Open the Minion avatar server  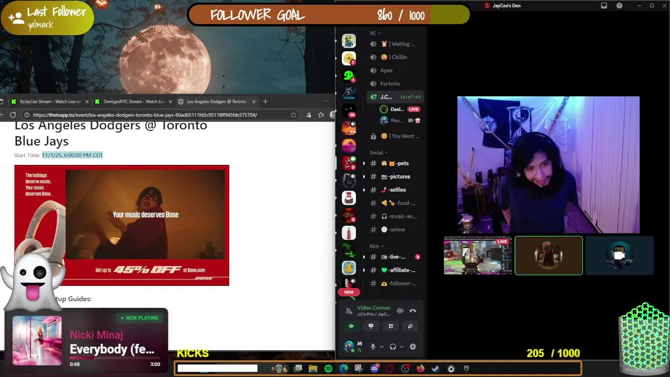pos(349,40)
